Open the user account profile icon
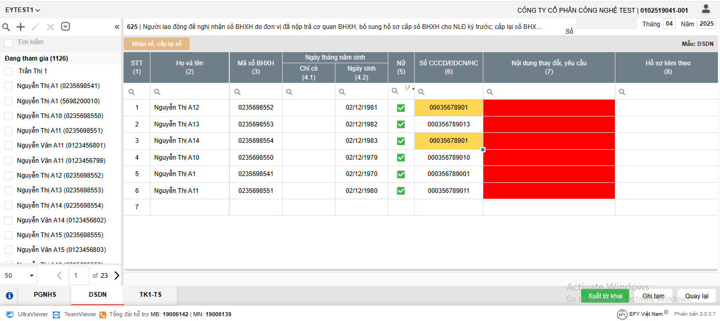This screenshot has width=720, height=321. click(706, 9)
